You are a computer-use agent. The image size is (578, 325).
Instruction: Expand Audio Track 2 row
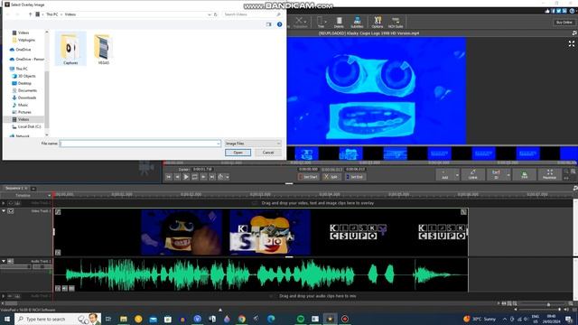[x=4, y=296]
